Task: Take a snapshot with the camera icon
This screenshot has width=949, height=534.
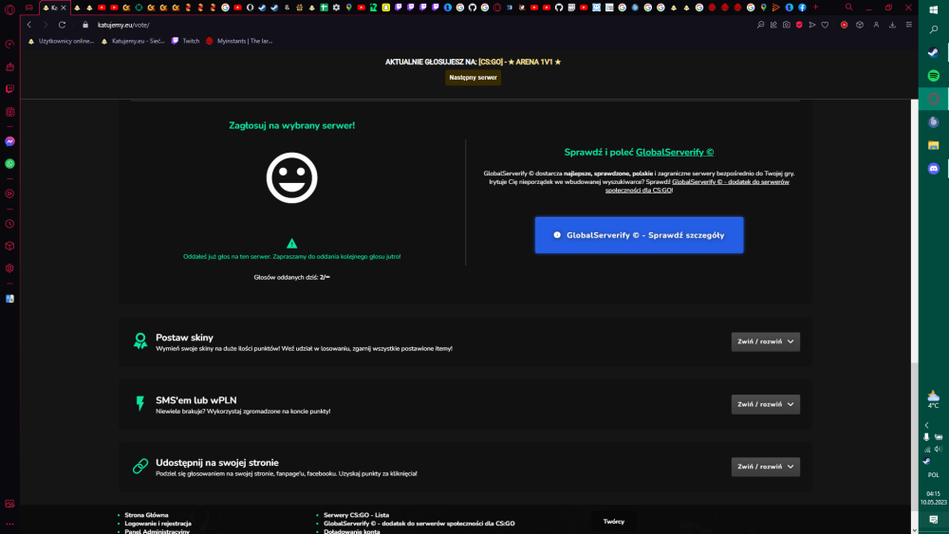Action: pyautogui.click(x=786, y=25)
